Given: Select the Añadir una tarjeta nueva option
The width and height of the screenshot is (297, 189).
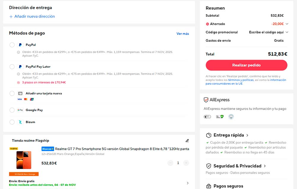Looking at the screenshot, I should [12, 93].
